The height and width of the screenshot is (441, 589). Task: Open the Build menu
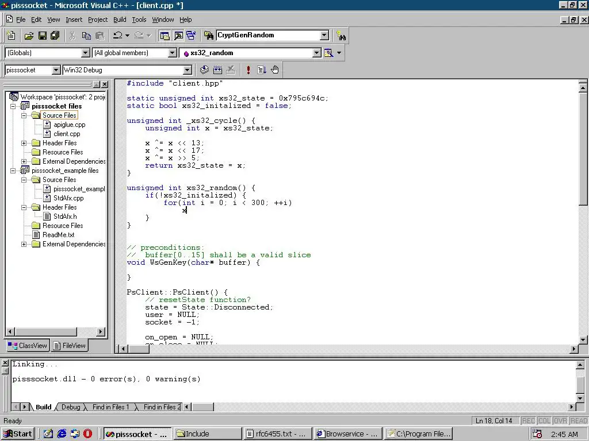120,20
